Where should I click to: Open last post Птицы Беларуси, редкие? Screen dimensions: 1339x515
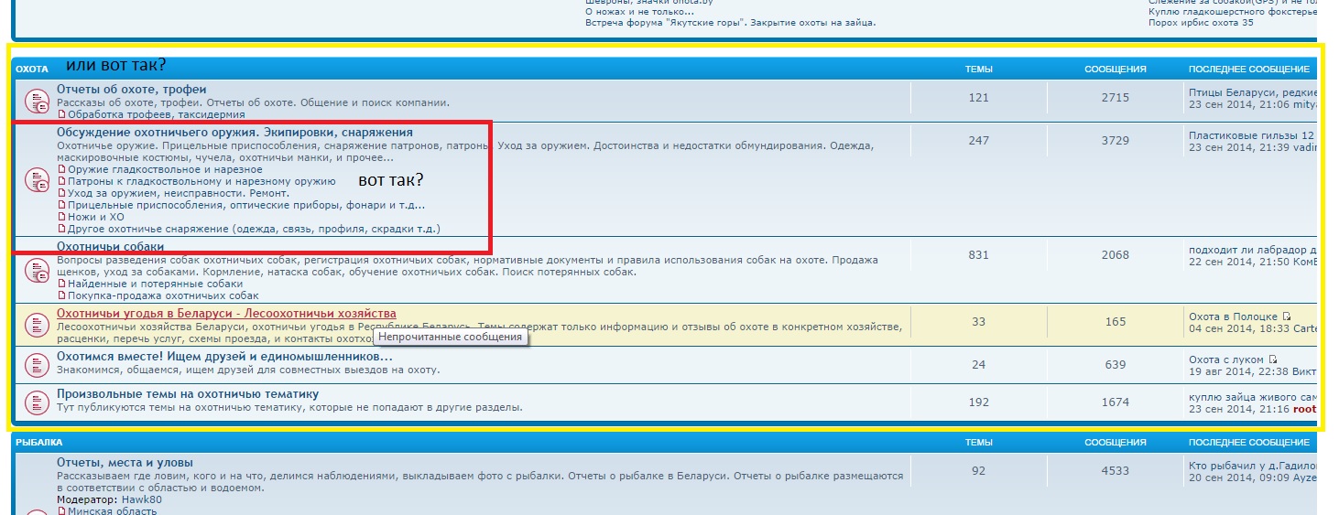pyautogui.click(x=1251, y=92)
